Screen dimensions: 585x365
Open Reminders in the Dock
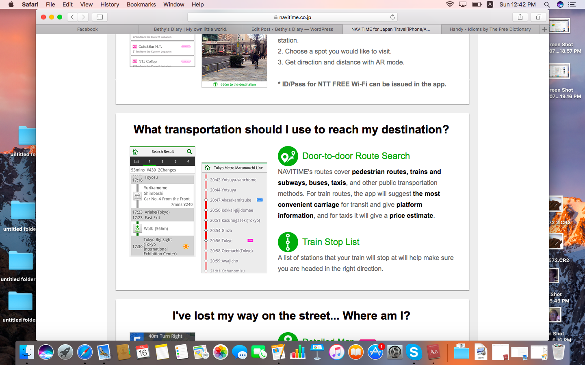(x=182, y=352)
